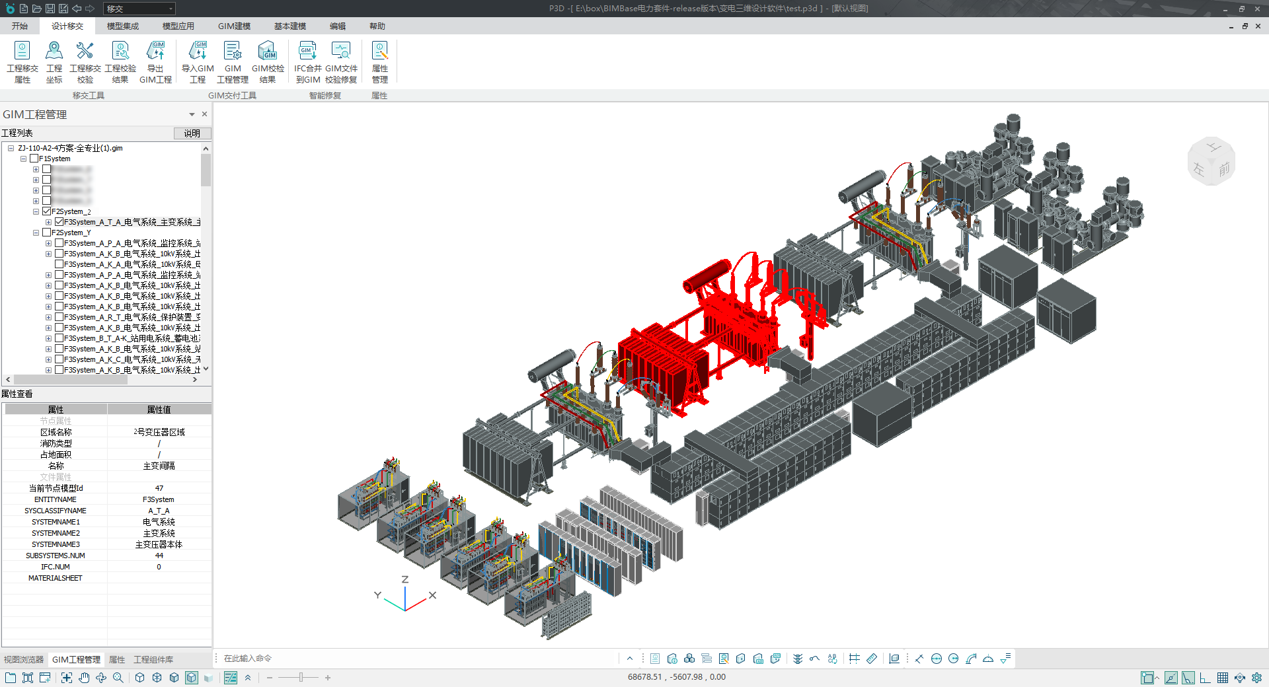Check the F1System checkbox
The width and height of the screenshot is (1269, 687).
point(34,159)
